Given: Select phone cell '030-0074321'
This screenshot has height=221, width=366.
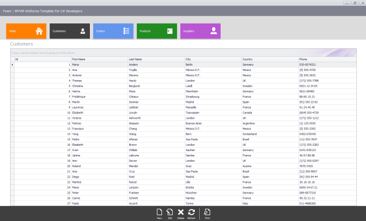Looking at the screenshot, I should tap(327, 65).
